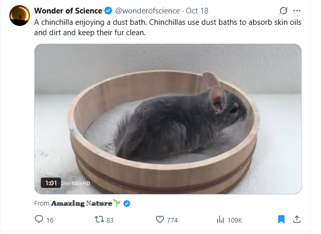Viewport: 321px width, 234px height.
Task: Open the Amazing Nature source account
Action: pos(82,203)
